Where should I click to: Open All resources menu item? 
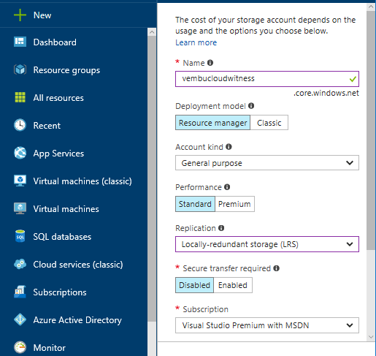(x=58, y=98)
